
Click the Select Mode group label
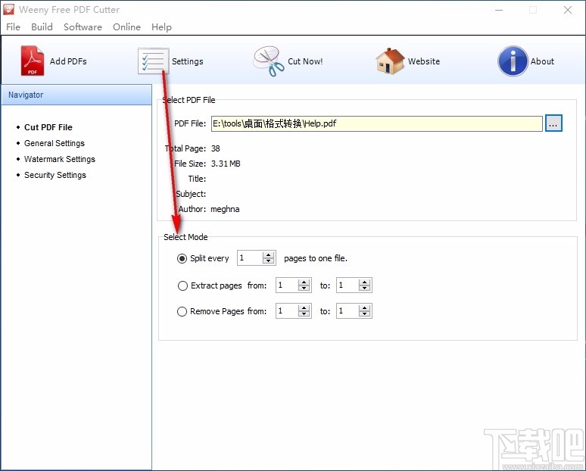[x=185, y=237]
